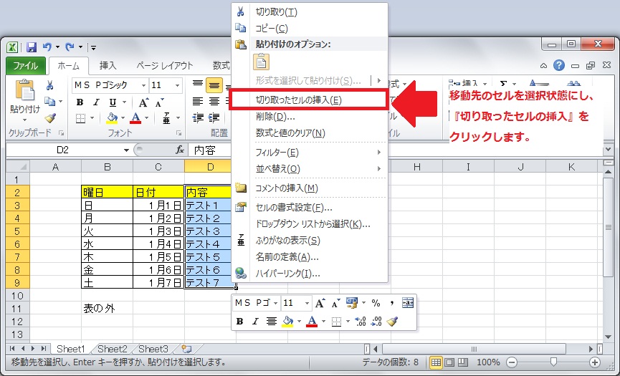Click the percent style on the mini toolbar
620x376 pixels.
(376, 303)
